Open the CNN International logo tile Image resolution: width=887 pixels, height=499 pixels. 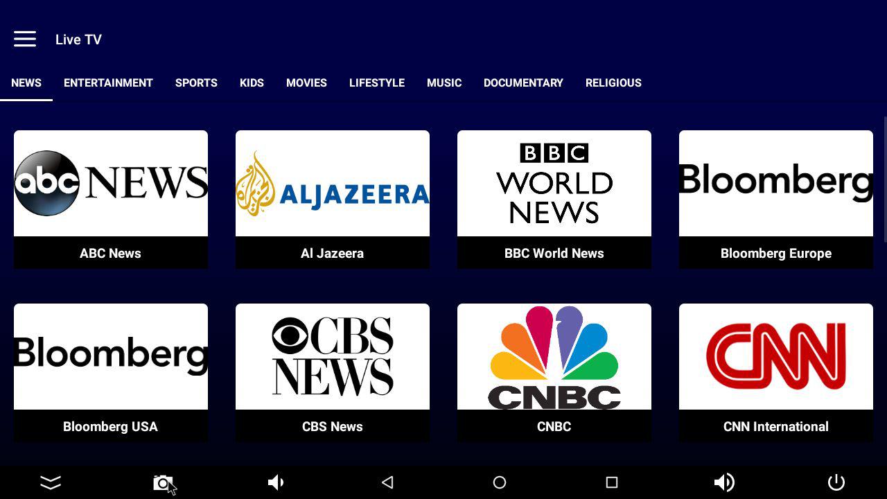776,356
